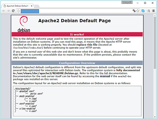Click the page info icon in address bar
Viewport: 157px width, 119px height.
pos(18,11)
